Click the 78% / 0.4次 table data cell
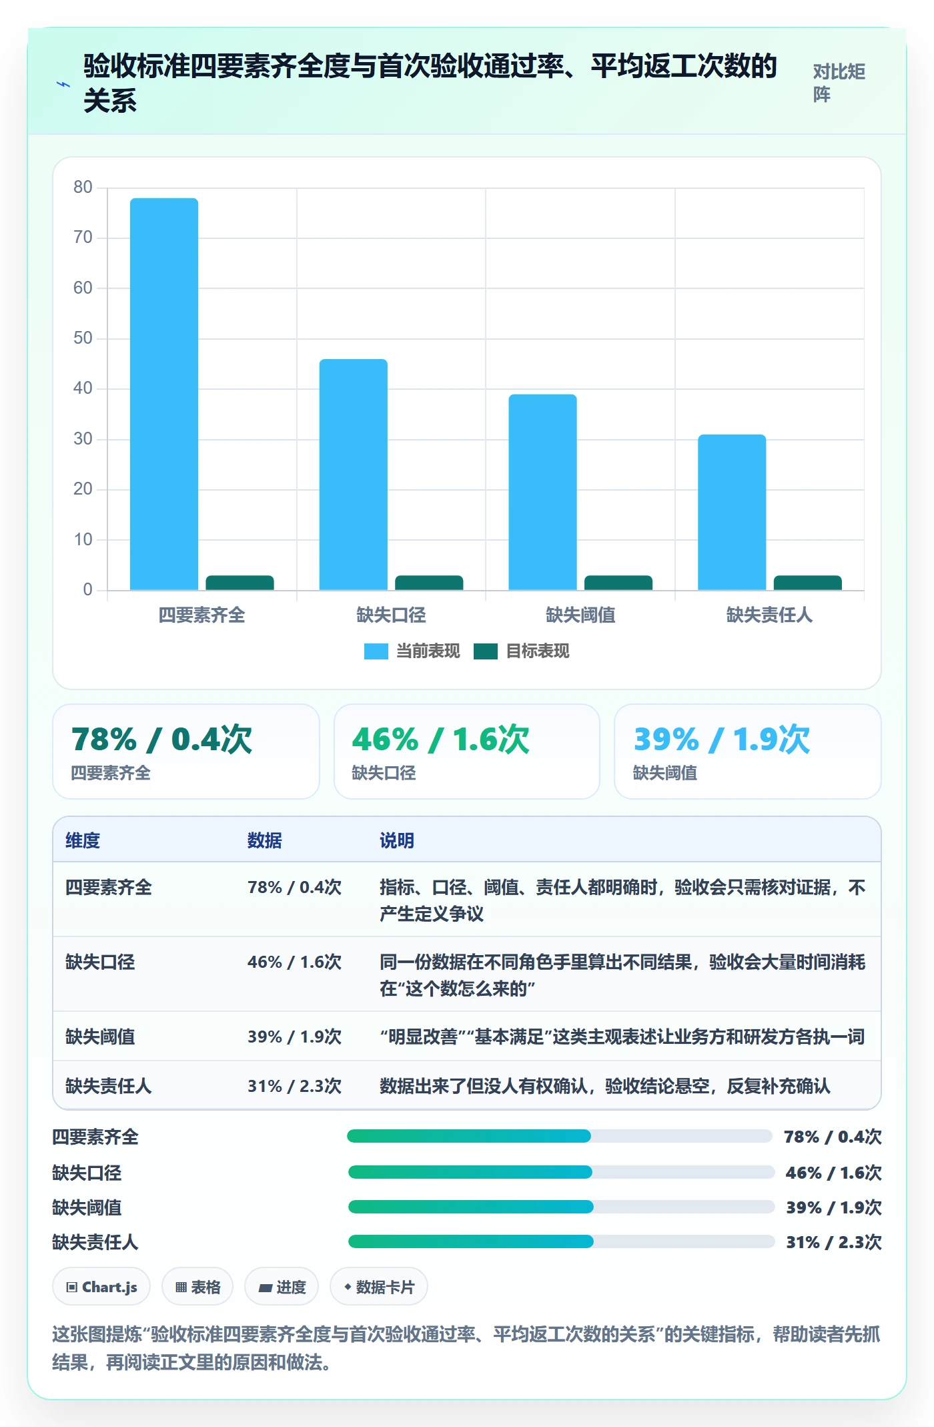This screenshot has width=934, height=1427. [294, 887]
